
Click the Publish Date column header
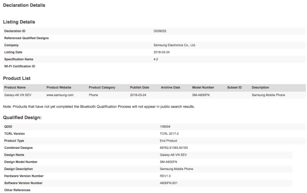click(140, 88)
